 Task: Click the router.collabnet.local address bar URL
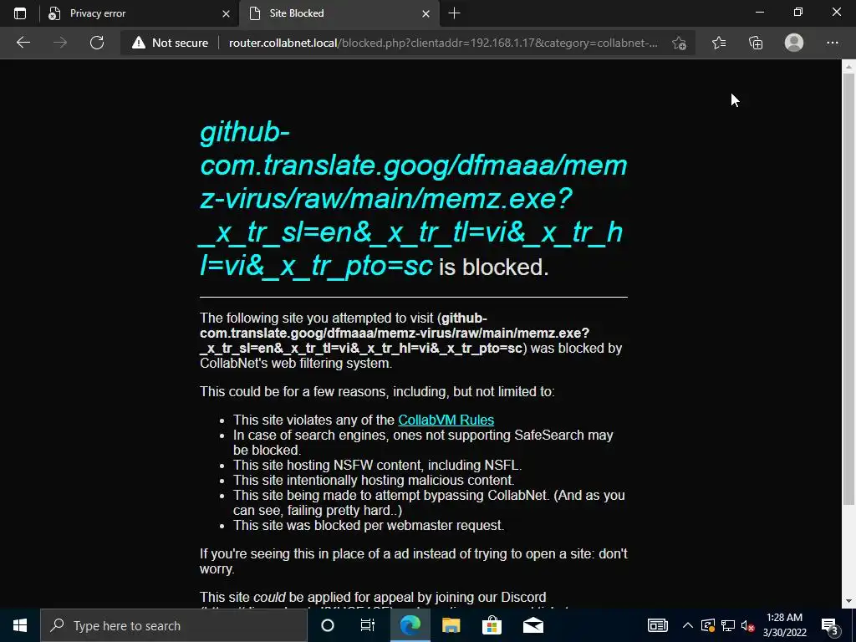coord(443,43)
